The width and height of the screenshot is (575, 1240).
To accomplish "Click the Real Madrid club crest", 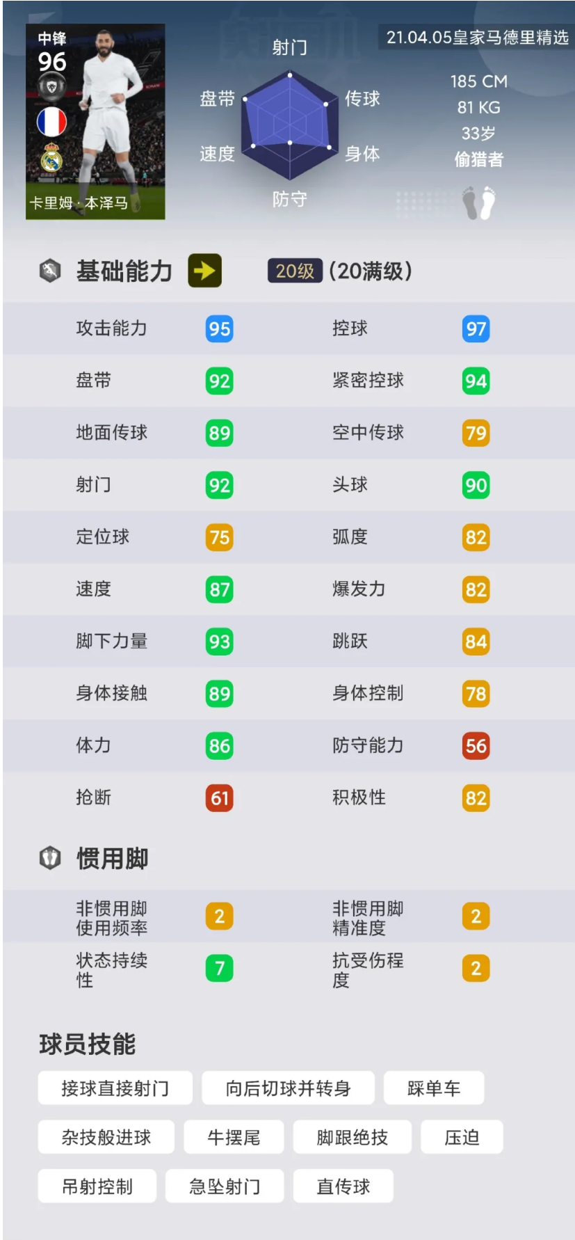I will (51, 158).
